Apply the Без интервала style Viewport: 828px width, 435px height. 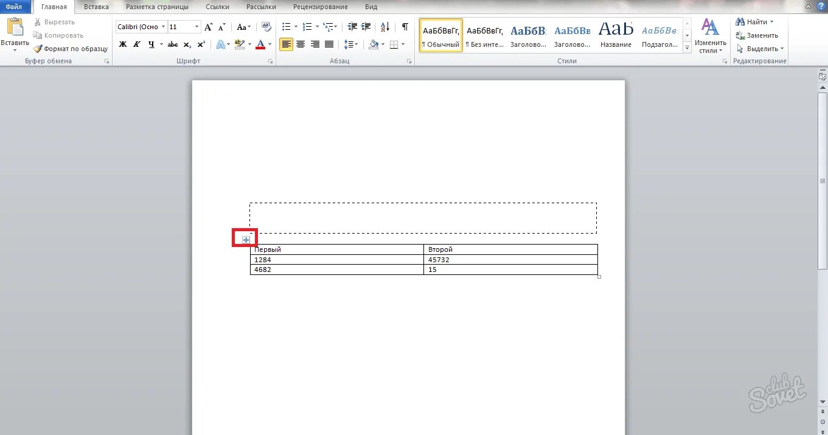pyautogui.click(x=485, y=35)
